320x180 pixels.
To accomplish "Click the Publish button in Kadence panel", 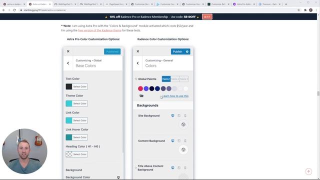I will pyautogui.click(x=177, y=51).
